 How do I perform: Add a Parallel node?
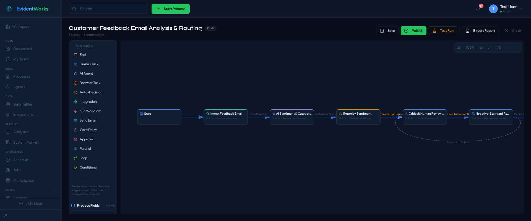[93, 149]
